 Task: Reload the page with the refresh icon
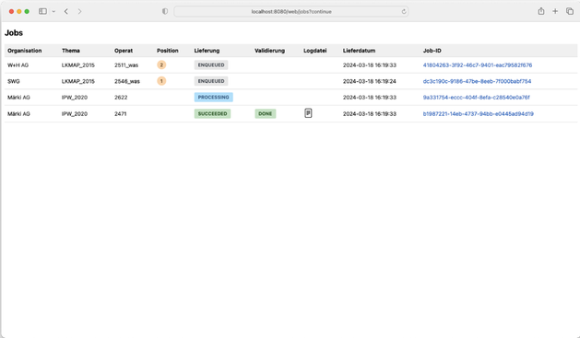[x=404, y=11]
